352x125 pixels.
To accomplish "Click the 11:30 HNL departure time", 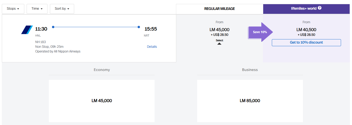I will [x=41, y=29].
